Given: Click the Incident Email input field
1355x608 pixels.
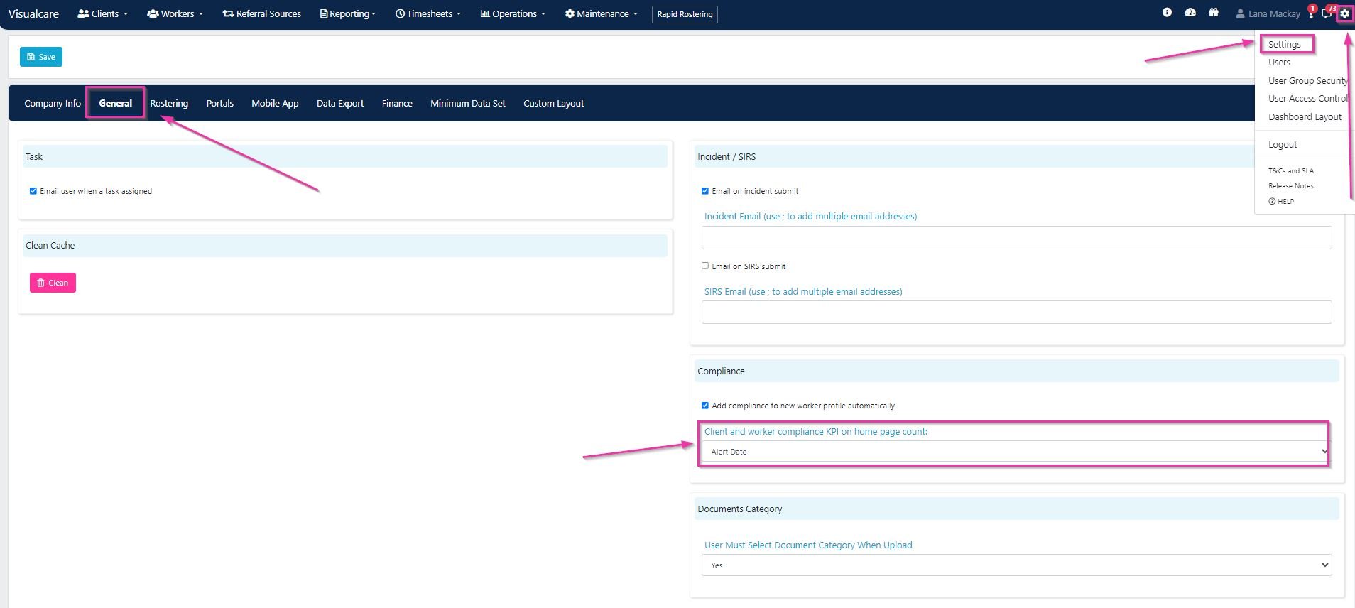Looking at the screenshot, I should click(1016, 237).
